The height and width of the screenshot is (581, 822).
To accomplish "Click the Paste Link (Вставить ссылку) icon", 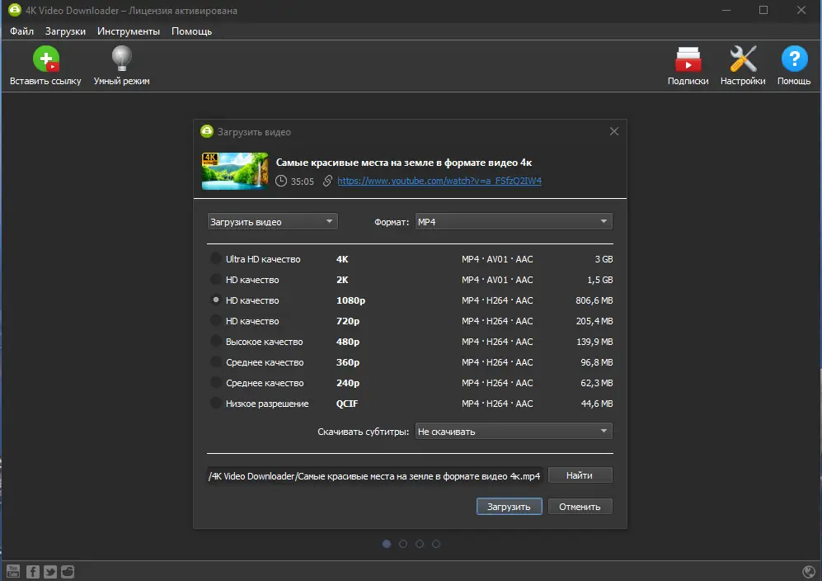I will click(x=46, y=59).
